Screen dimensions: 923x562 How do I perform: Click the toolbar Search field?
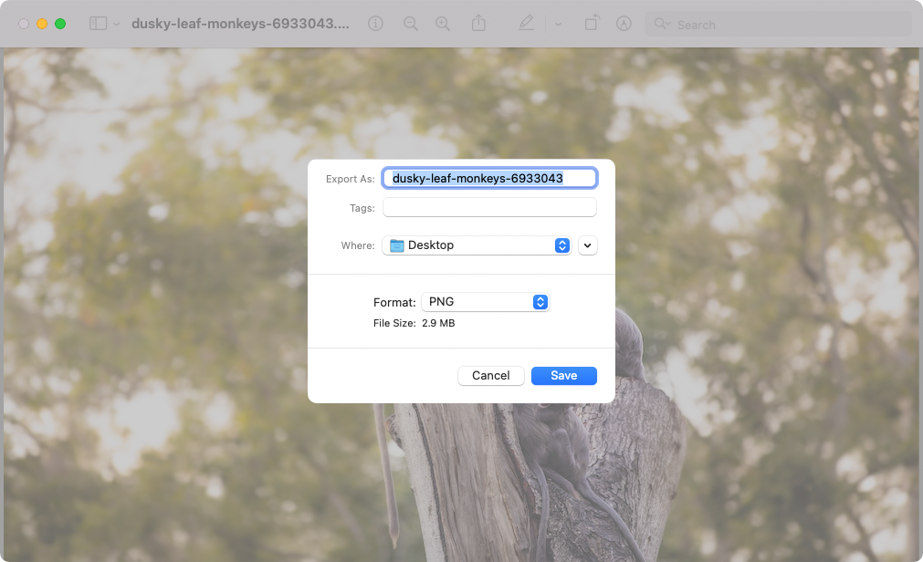click(x=778, y=24)
